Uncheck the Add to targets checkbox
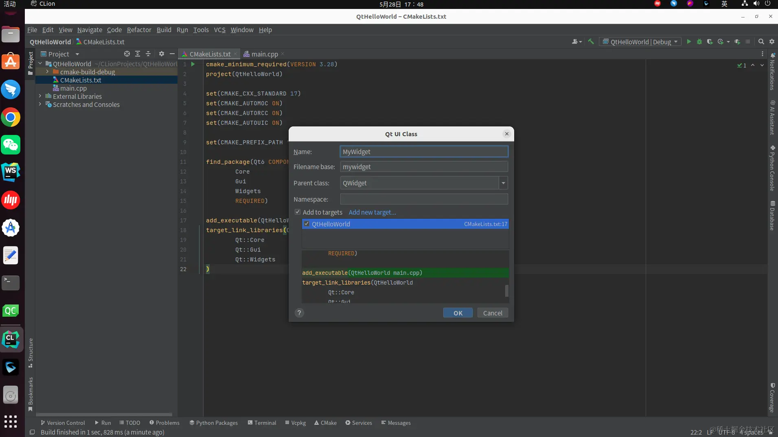778x437 pixels. tap(298, 212)
